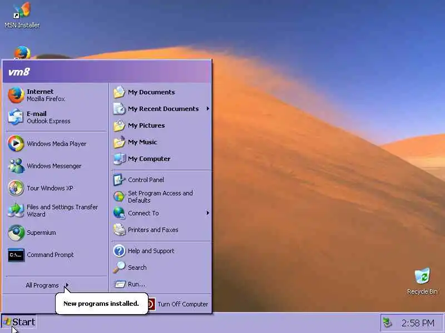
Task: Dismiss the New programs installed balloon
Action: pyautogui.click(x=101, y=304)
